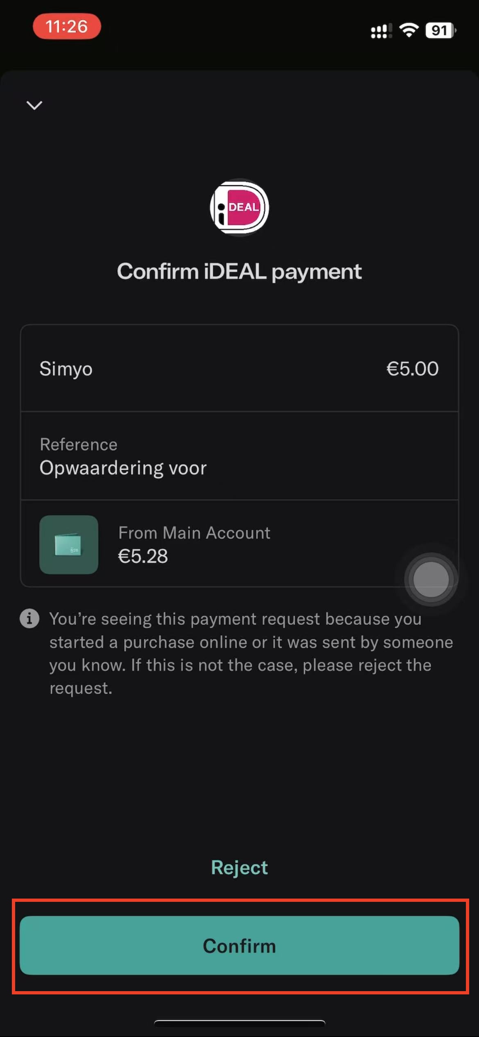Tap the home indicator bar
This screenshot has height=1037, width=479.
(239, 1023)
